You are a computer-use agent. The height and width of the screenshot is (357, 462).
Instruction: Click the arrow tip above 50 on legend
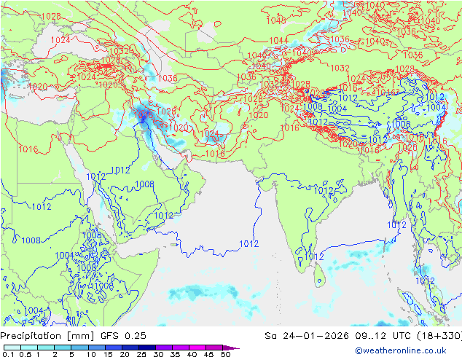tap(231, 348)
